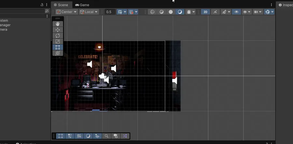Open the Inspector tab
The image size is (293, 144).
(x=286, y=5)
